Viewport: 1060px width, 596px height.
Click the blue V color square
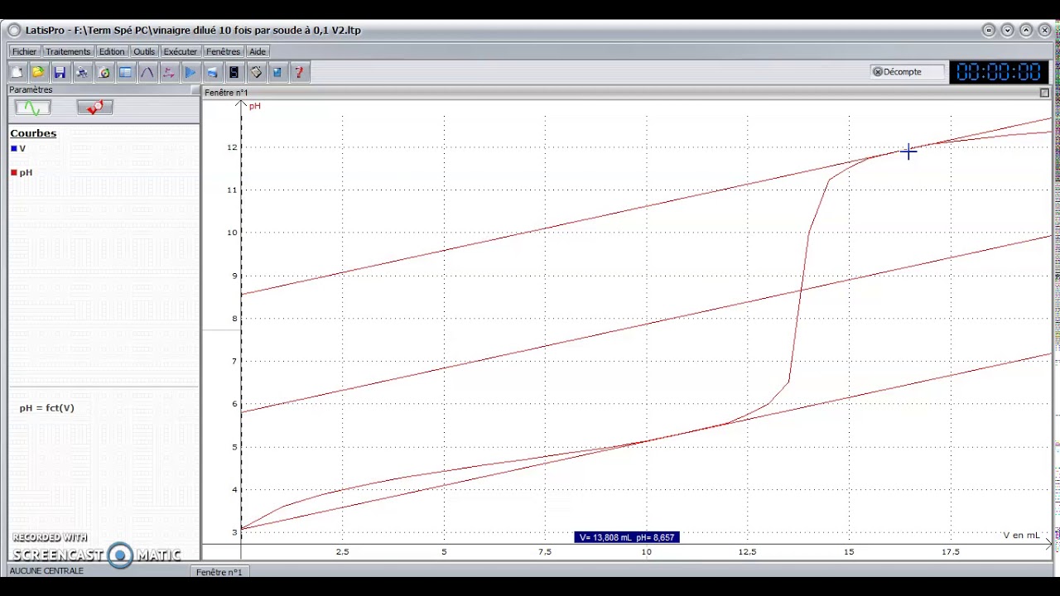(x=13, y=149)
